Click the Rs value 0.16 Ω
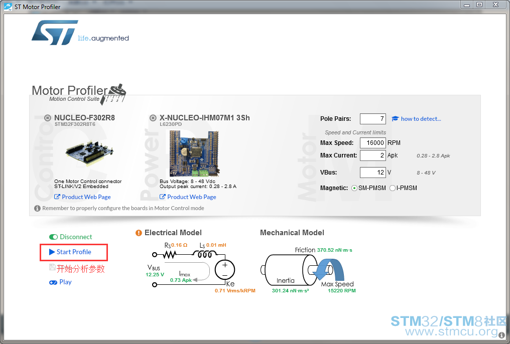Viewport: 510px width, 344px height. [x=179, y=245]
